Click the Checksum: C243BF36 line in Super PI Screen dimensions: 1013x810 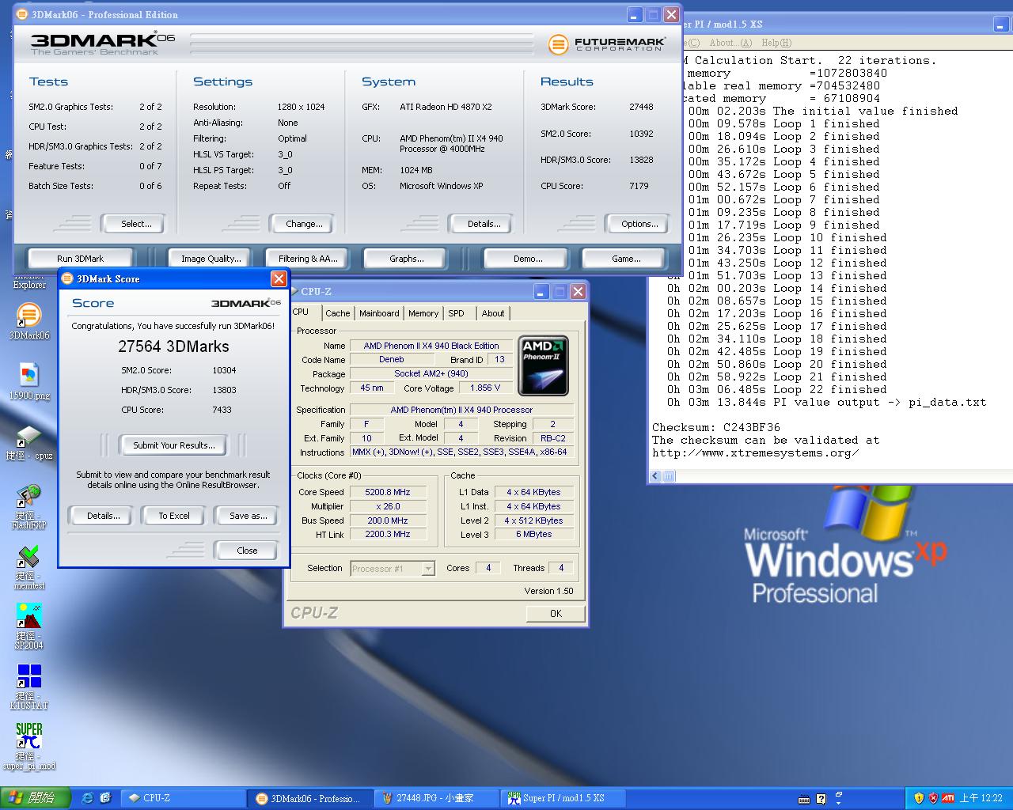click(x=716, y=427)
